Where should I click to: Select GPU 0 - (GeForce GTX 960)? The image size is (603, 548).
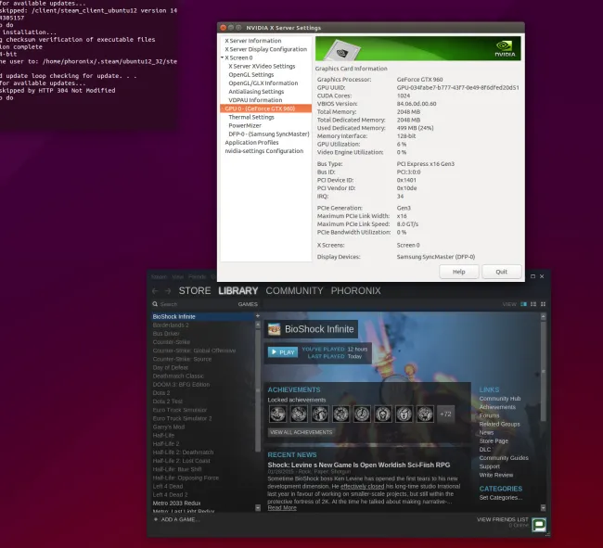pyautogui.click(x=265, y=108)
